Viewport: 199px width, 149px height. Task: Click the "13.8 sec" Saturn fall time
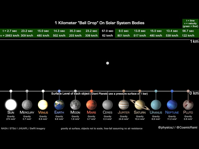pyautogui.click(x=140, y=31)
